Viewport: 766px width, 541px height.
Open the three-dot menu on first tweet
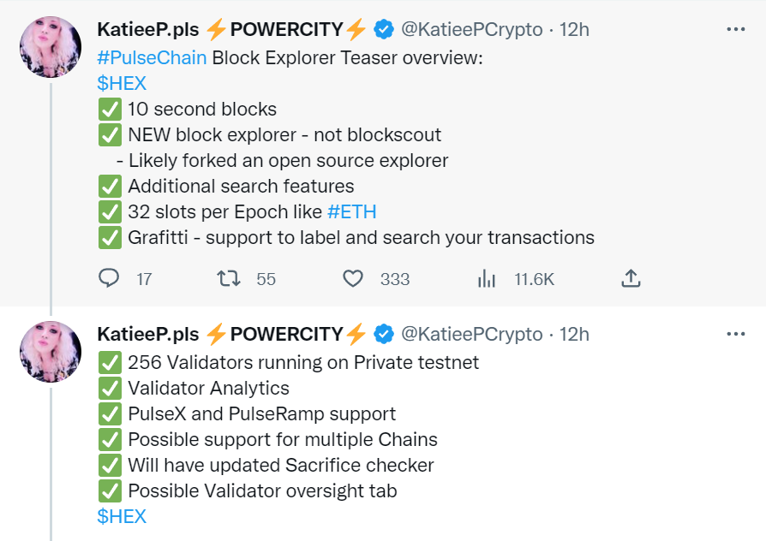(736, 29)
